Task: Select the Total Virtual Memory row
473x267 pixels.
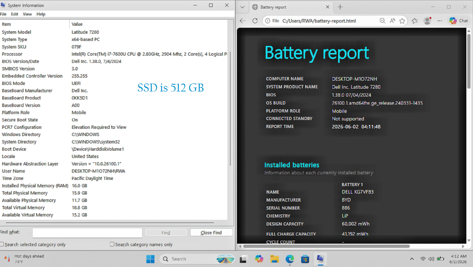Action: click(114, 208)
